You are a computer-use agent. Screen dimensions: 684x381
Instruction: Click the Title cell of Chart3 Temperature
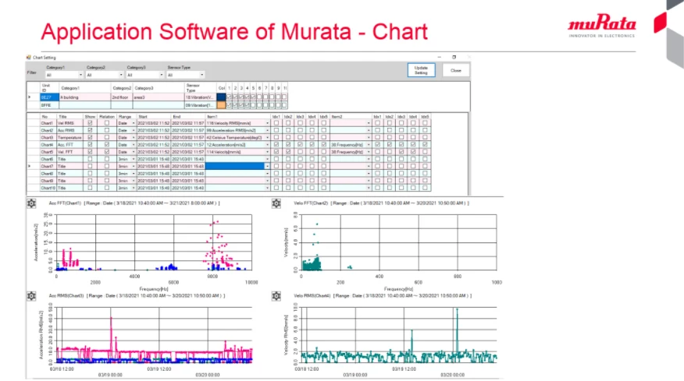pos(69,138)
